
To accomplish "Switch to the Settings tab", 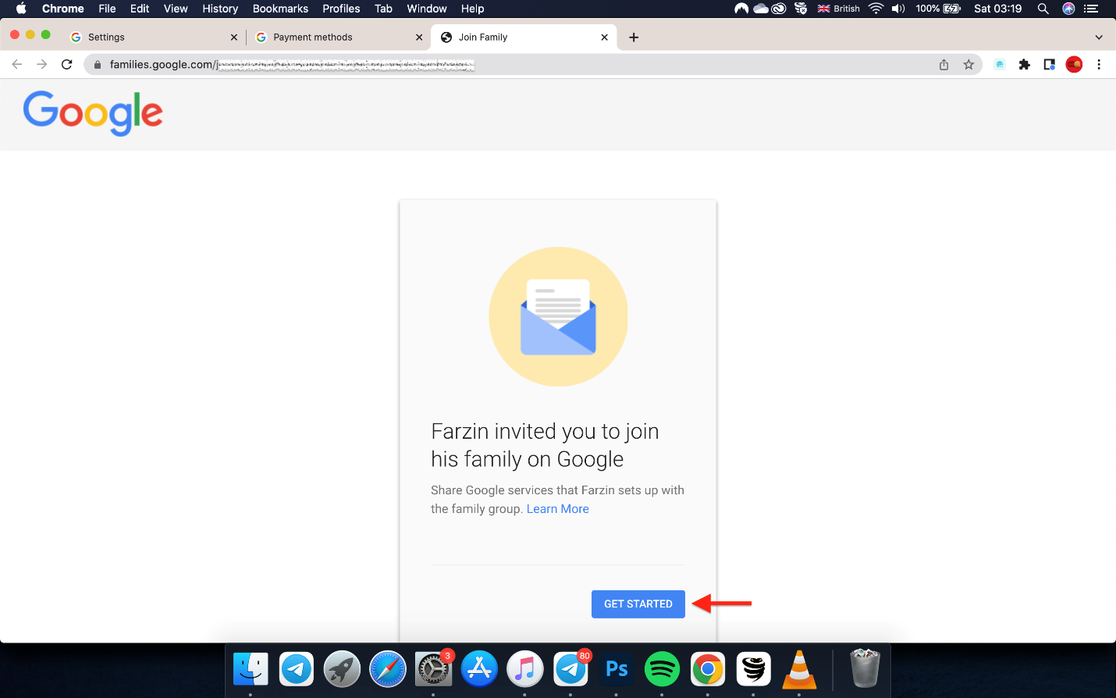I will coord(153,37).
